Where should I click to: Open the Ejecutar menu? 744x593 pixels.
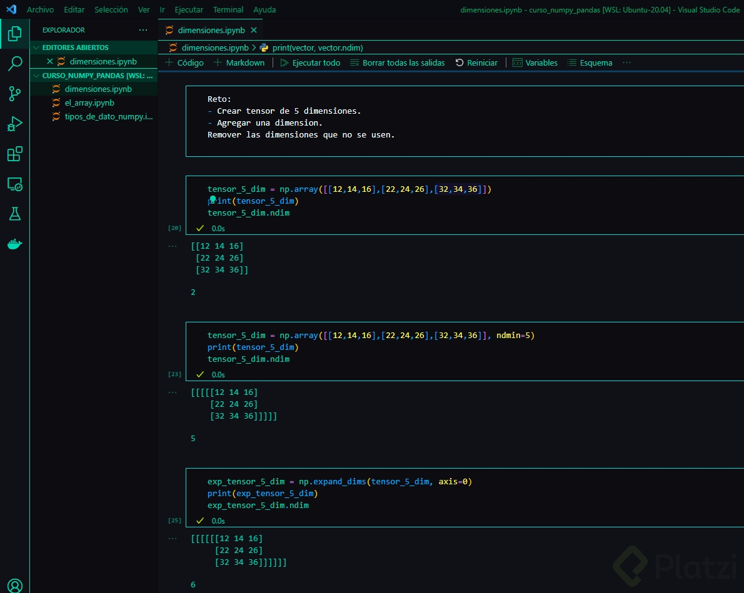[x=189, y=9]
